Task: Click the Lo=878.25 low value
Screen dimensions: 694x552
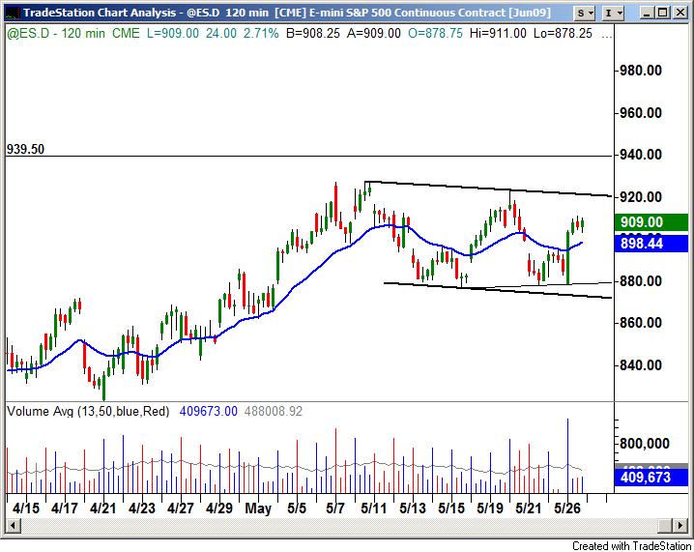Action: coord(563,33)
